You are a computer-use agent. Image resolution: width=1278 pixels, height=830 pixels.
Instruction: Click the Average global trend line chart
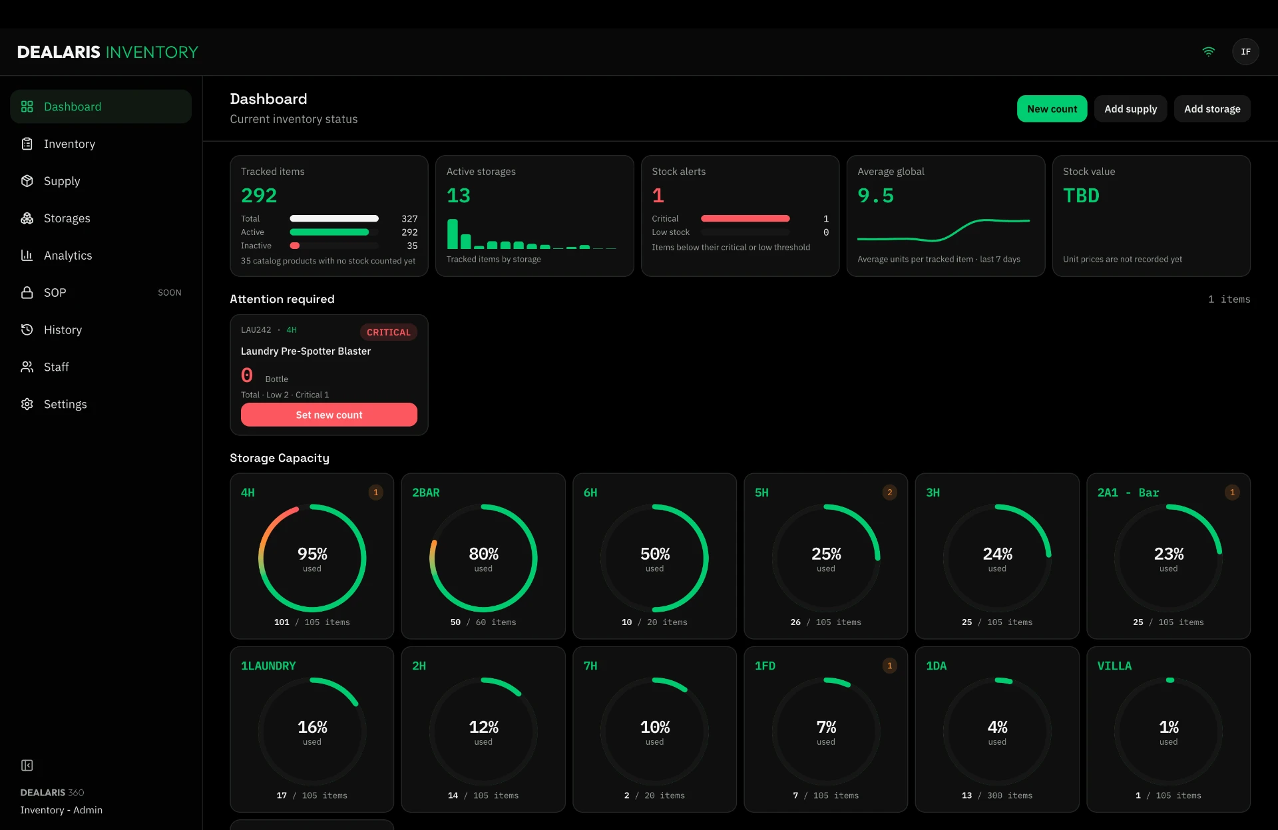pyautogui.click(x=943, y=230)
